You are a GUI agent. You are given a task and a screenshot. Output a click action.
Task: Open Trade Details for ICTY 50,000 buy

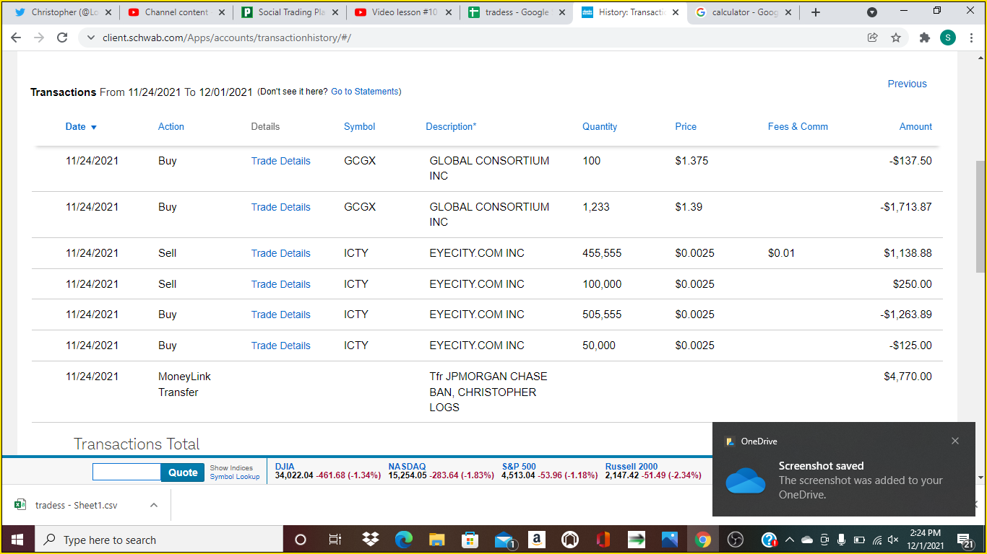point(280,346)
